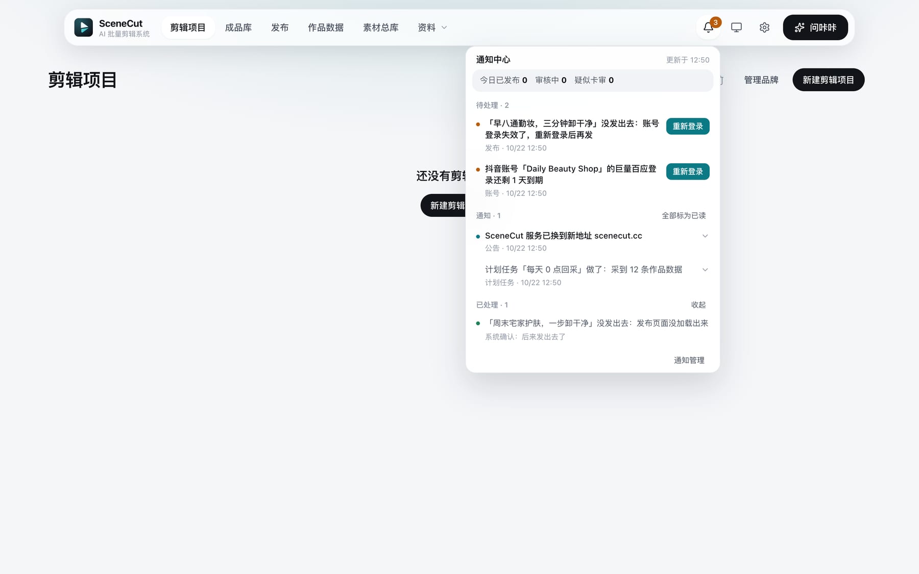Click 管理品牌 button

coord(761,80)
